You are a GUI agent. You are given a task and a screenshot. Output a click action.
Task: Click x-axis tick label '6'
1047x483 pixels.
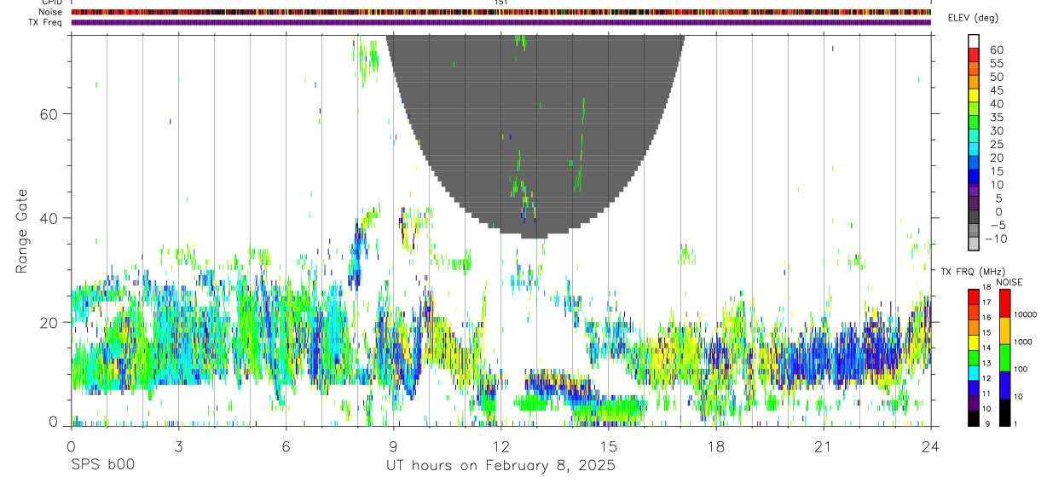point(286,446)
